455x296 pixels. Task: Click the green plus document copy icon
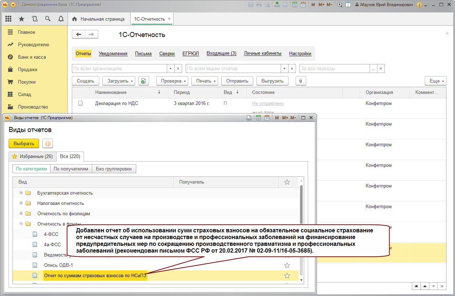[143, 81]
